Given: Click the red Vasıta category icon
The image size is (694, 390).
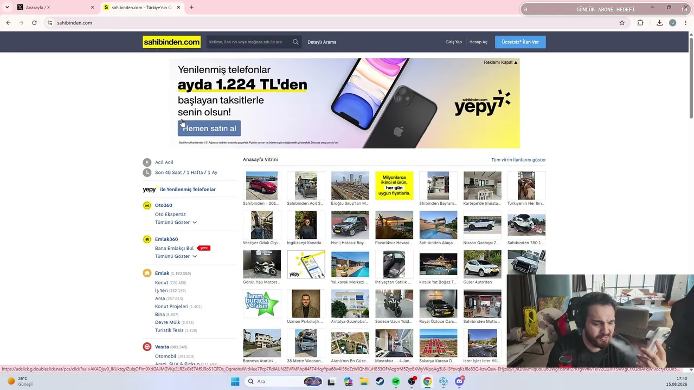Looking at the screenshot, I should [147, 347].
